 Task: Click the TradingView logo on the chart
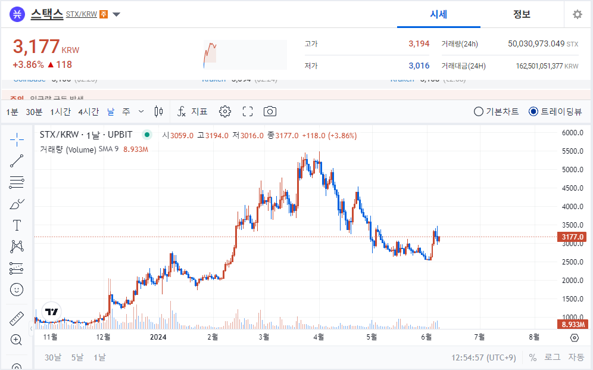[51, 312]
